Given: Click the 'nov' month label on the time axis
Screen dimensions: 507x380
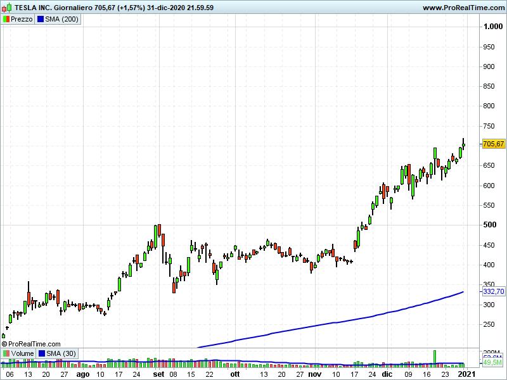Looking at the screenshot, I should 315,374.
